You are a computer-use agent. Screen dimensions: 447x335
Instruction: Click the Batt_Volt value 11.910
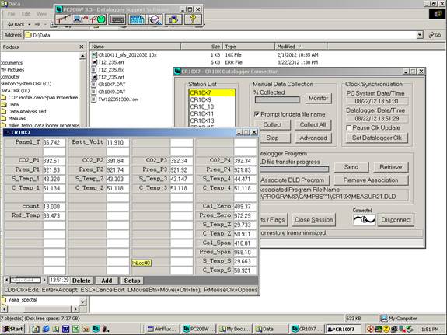pos(117,142)
